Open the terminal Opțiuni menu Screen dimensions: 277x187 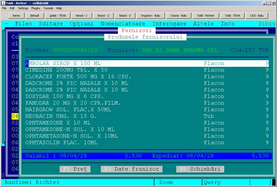pyautogui.click(x=81, y=24)
